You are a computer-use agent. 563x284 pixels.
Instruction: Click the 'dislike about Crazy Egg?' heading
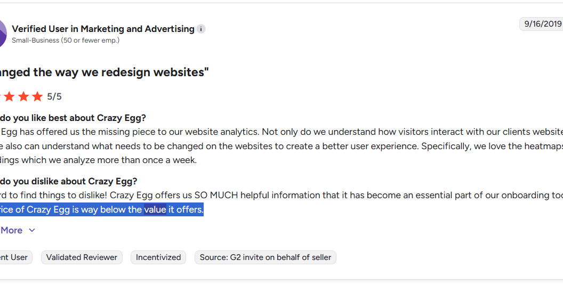69,181
